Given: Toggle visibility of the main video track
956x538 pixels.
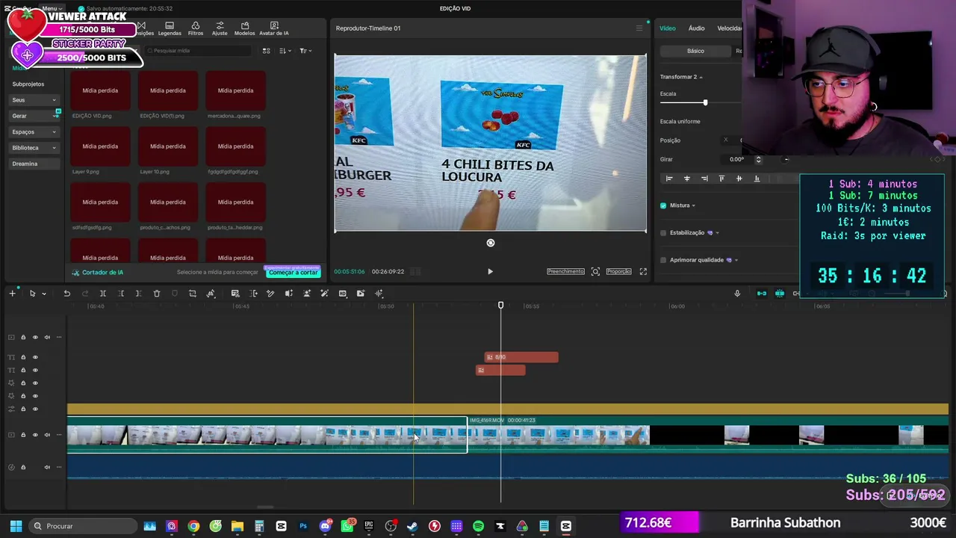Looking at the screenshot, I should click(35, 435).
